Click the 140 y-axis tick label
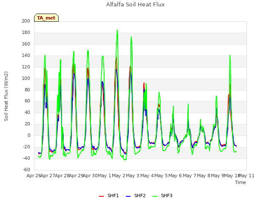This screenshot has height=204, width=272. pos(26,55)
